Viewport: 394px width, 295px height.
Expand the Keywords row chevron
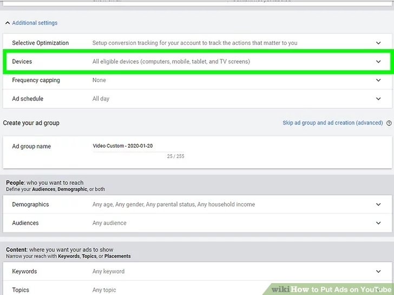pyautogui.click(x=378, y=271)
